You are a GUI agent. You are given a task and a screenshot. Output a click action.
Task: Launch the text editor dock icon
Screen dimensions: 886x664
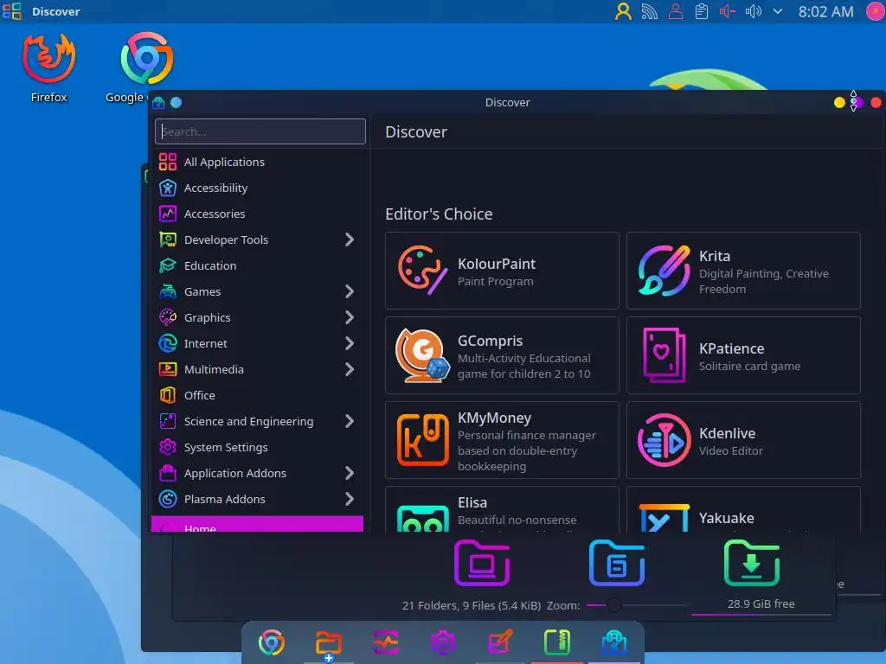click(500, 642)
